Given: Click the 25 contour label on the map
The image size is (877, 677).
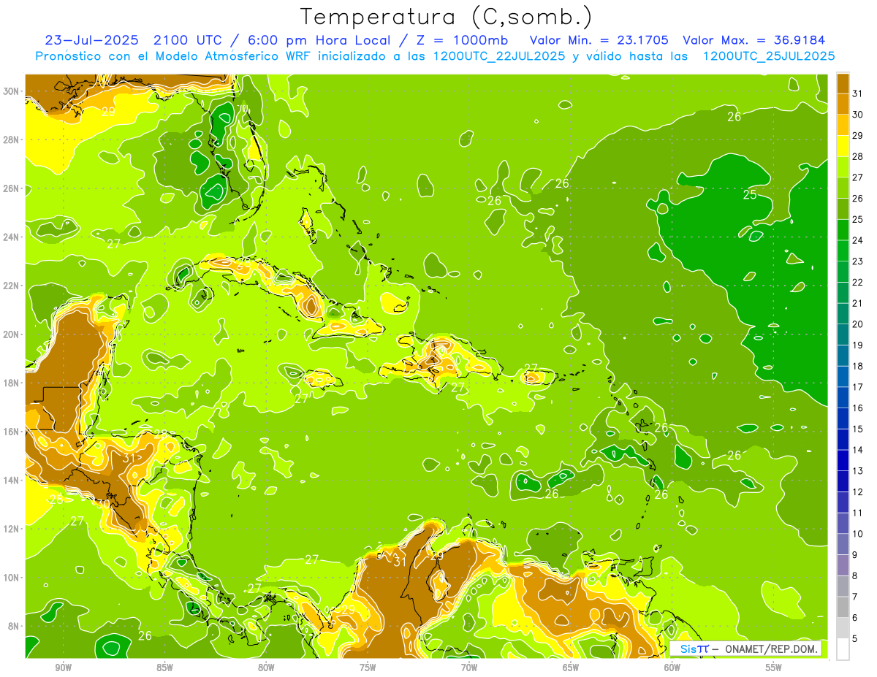Looking at the screenshot, I should click(x=750, y=194).
